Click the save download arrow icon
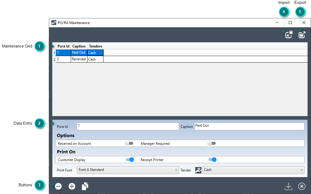The width and height of the screenshot is (311, 194). point(289,186)
